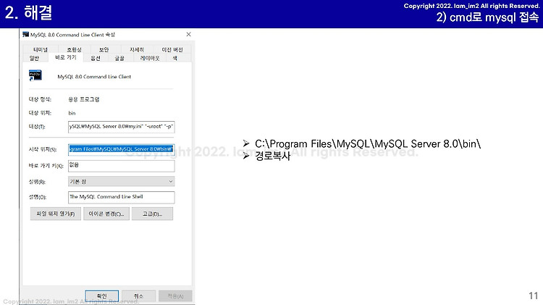Image resolution: width=543 pixels, height=305 pixels.
Task: Click the slide path text C:\Program Files\MySQL\MySQL Server 8.0\bin\
Action: click(x=368, y=143)
